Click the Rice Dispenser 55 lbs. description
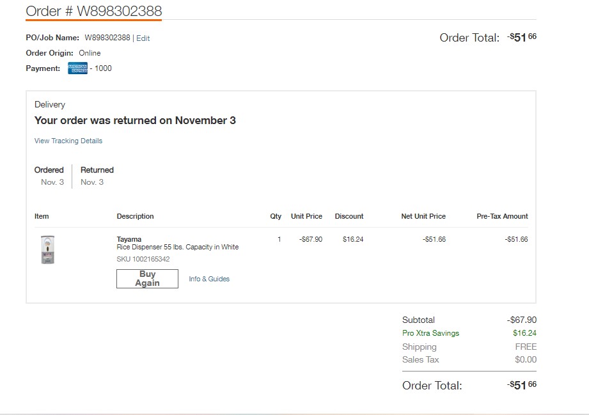589x415 pixels. [178, 247]
